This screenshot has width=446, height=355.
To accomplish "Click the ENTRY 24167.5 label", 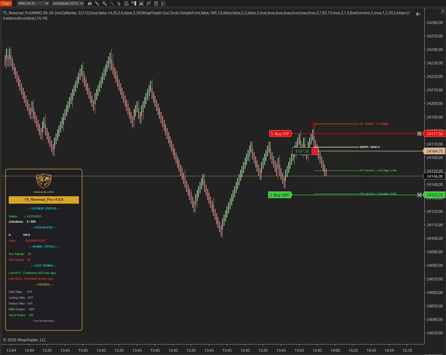I will (x=370, y=147).
